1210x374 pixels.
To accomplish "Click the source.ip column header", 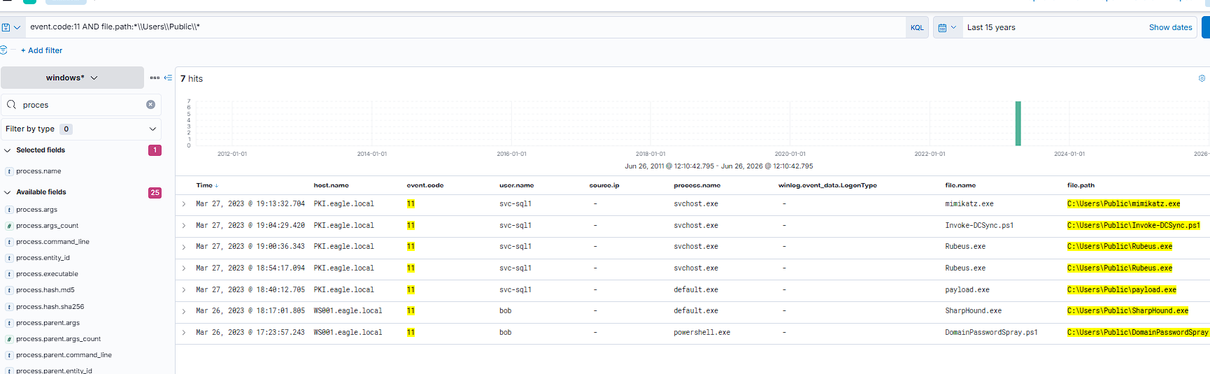I will click(604, 185).
